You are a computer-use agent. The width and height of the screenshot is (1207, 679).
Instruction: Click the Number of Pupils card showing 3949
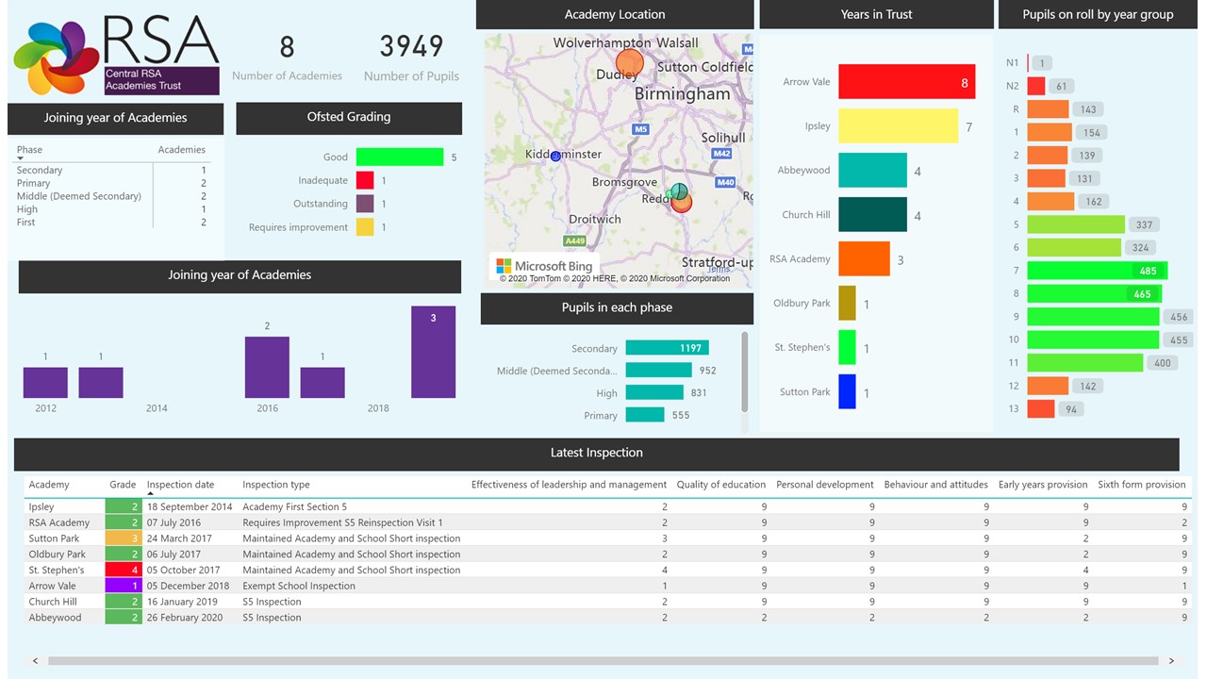411,58
